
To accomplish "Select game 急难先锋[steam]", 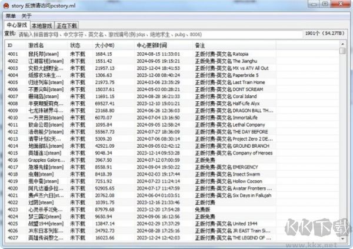I will tap(46, 167).
